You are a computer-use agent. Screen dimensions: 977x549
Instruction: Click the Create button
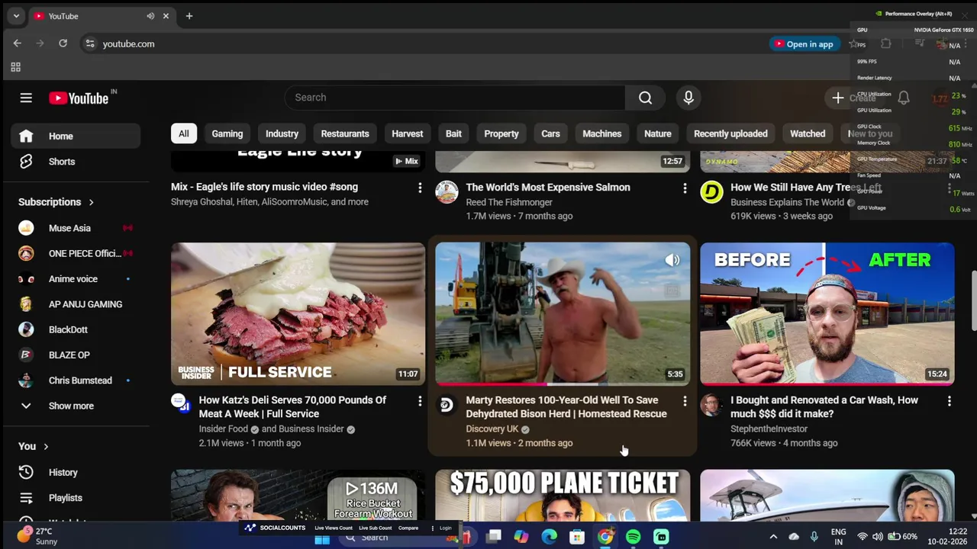click(x=854, y=98)
